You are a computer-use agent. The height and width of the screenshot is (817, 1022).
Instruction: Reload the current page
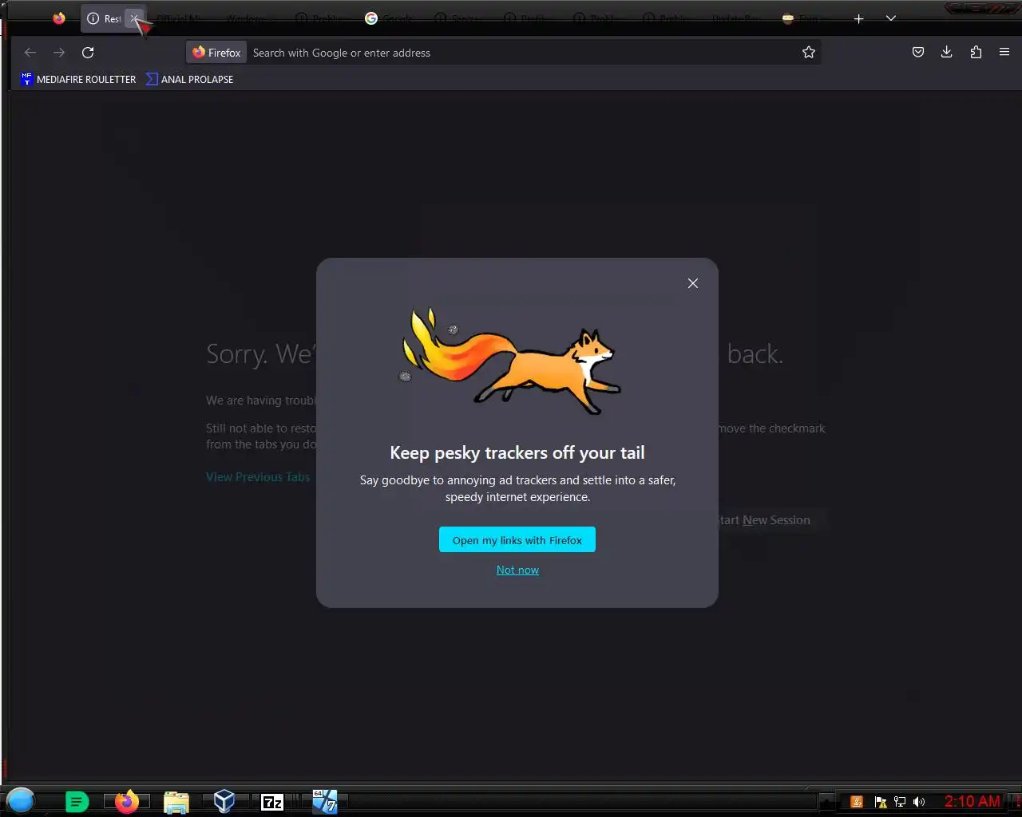coord(88,53)
